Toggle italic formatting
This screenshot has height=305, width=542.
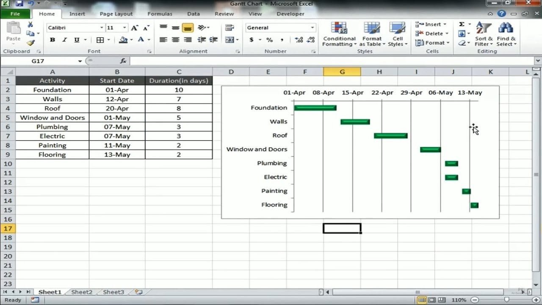(65, 40)
